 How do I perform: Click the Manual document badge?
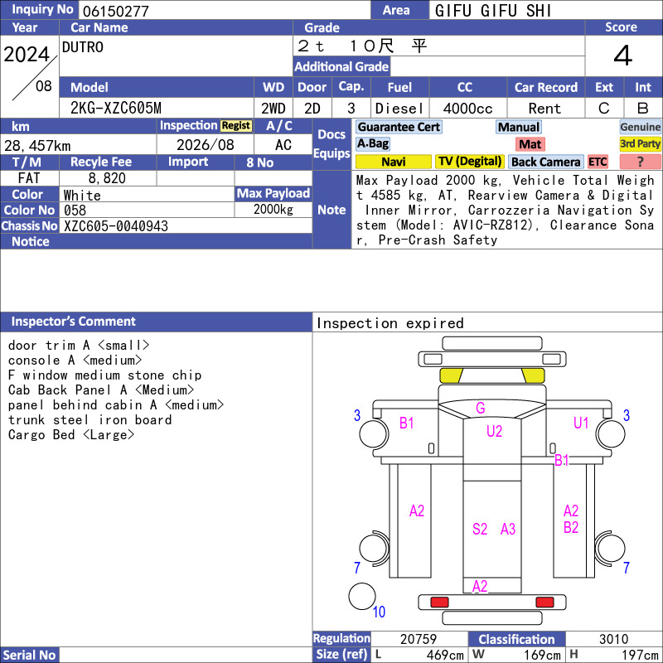(519, 127)
